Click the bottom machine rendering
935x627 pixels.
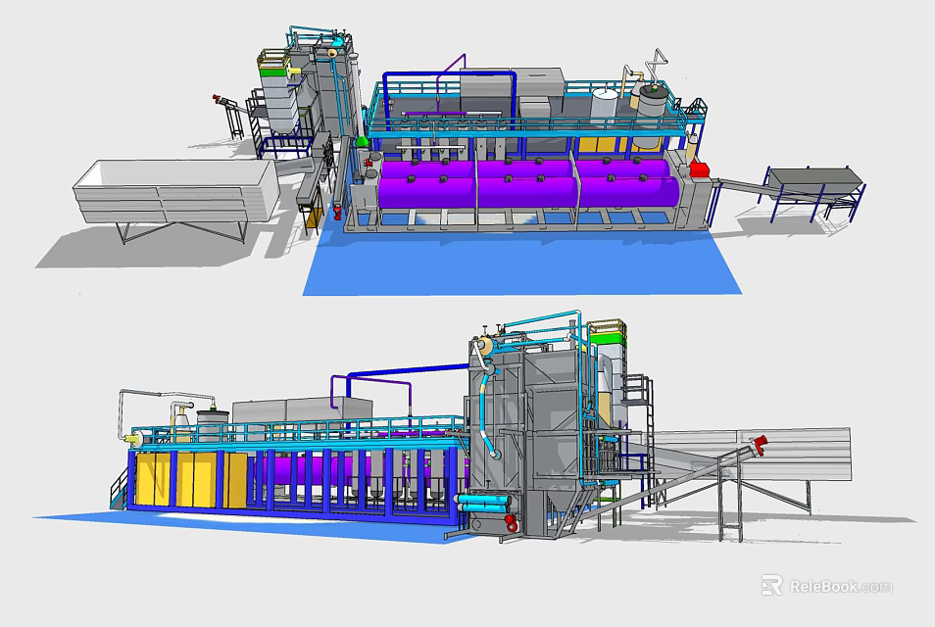474,426
